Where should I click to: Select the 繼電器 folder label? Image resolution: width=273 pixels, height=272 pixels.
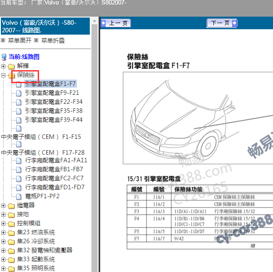26,205
